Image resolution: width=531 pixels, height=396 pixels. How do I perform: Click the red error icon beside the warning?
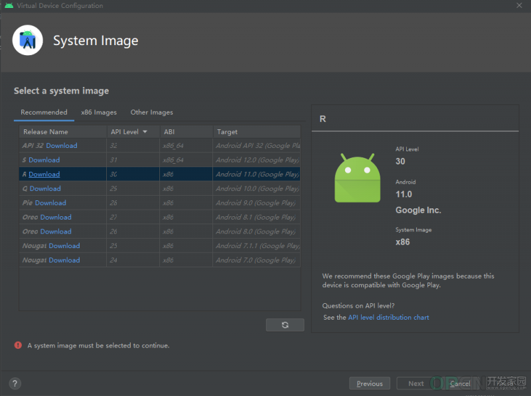click(18, 345)
